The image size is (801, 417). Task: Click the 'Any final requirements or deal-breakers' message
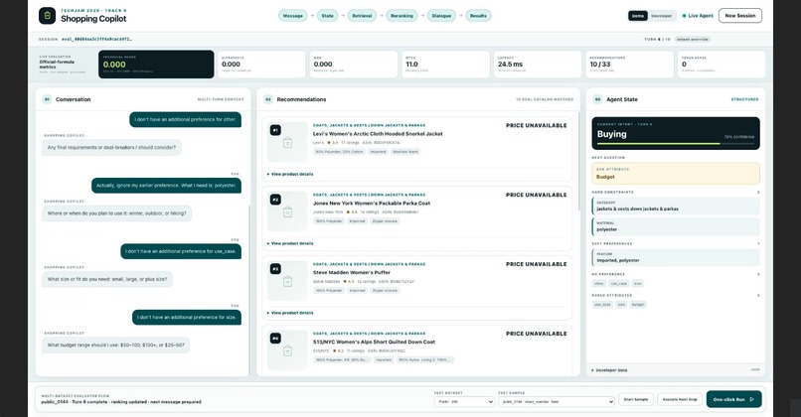[111, 148]
